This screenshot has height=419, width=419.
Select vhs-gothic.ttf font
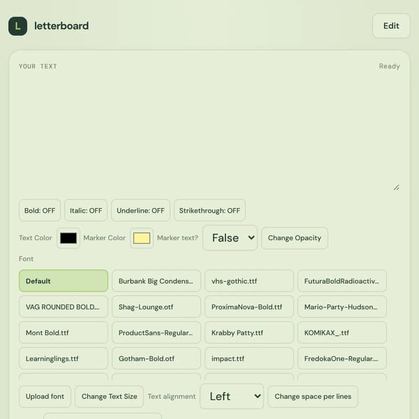pos(249,281)
